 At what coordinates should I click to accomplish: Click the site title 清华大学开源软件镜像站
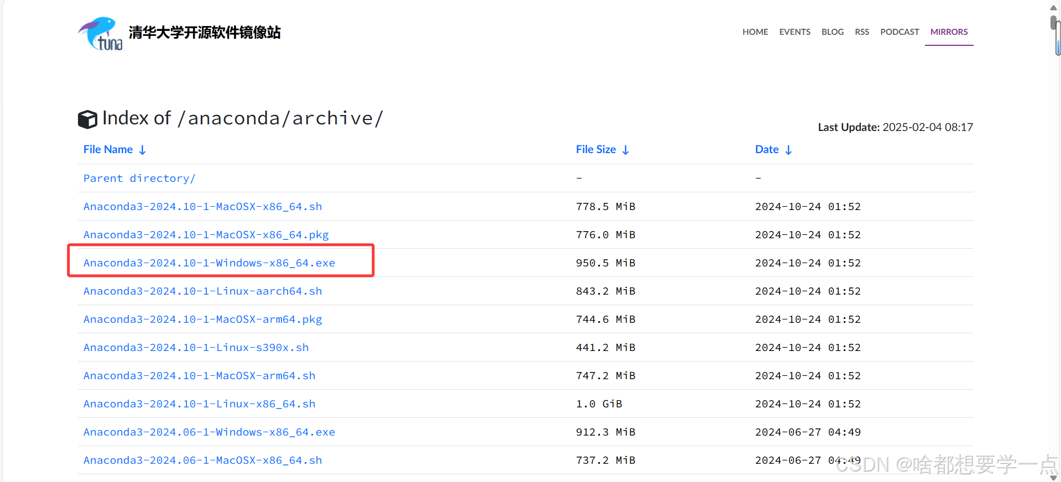(205, 33)
